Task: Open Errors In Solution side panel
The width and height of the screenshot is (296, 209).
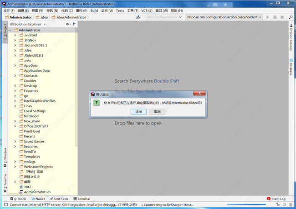Action: coord(291,37)
